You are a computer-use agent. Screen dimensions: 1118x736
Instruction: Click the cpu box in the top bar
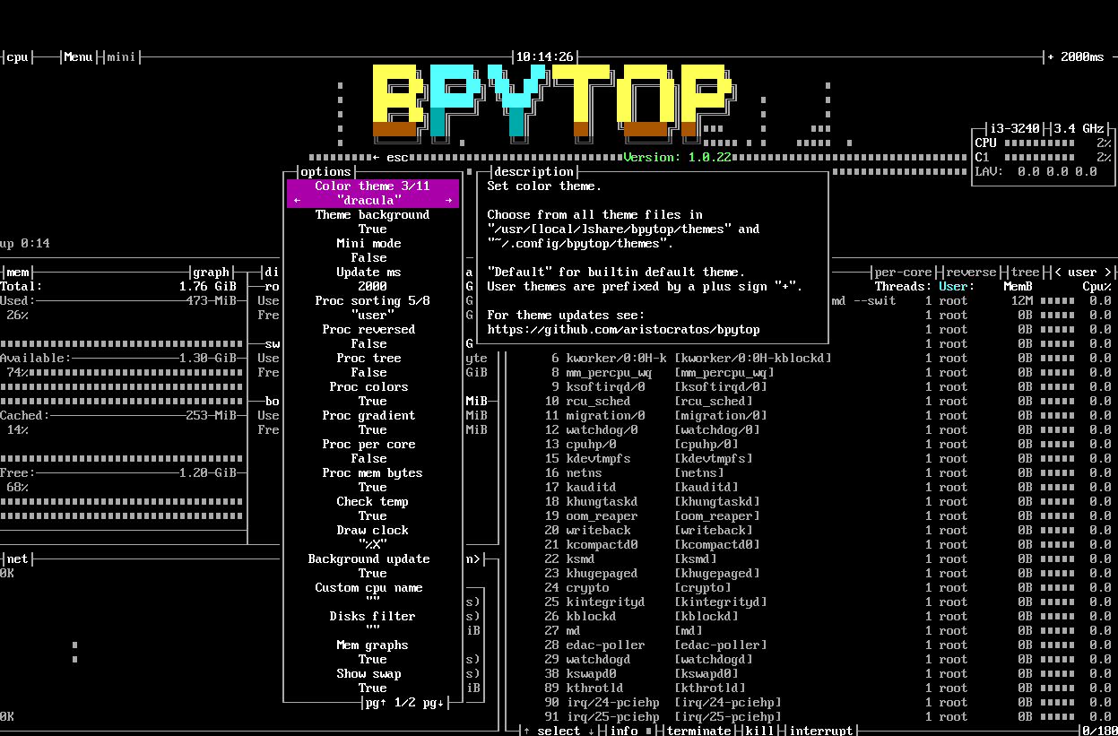(x=16, y=56)
